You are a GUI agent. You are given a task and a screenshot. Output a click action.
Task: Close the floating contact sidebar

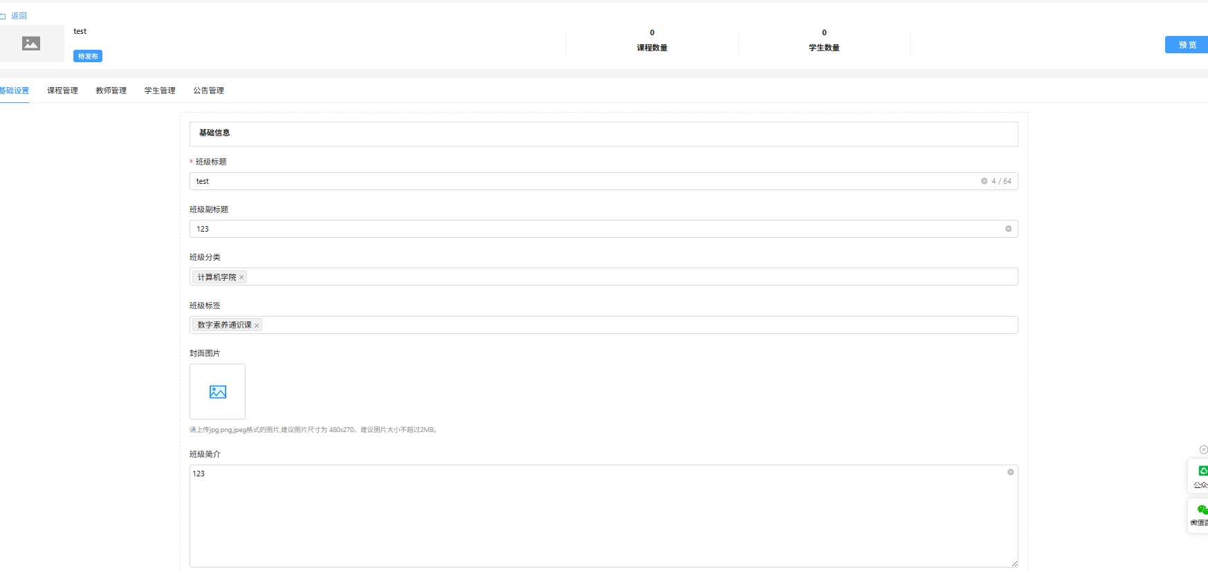1203,449
